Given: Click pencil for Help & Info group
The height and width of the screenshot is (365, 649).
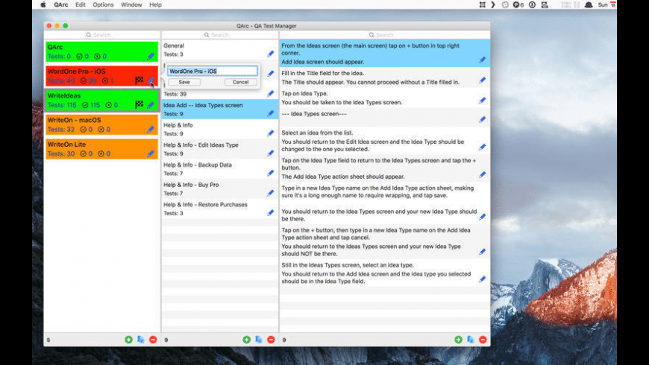Looking at the screenshot, I should click(270, 133).
